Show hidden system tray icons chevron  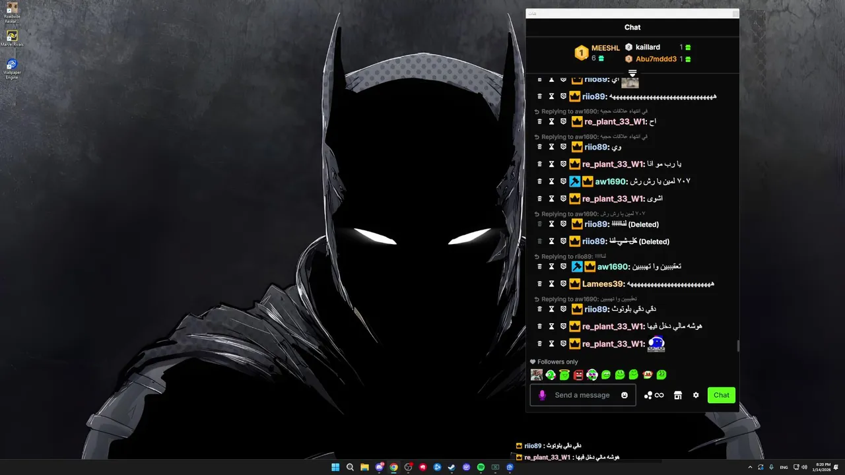coord(750,467)
